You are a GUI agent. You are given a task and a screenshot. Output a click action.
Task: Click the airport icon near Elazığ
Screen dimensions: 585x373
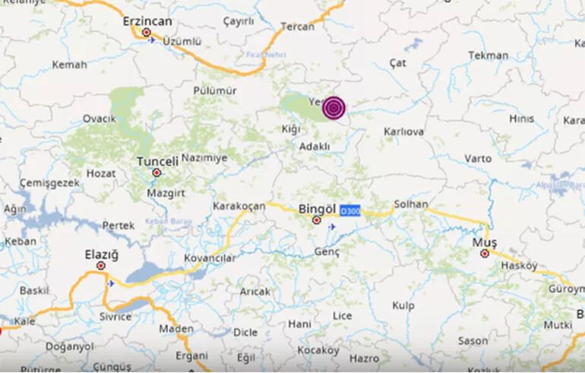point(111,283)
